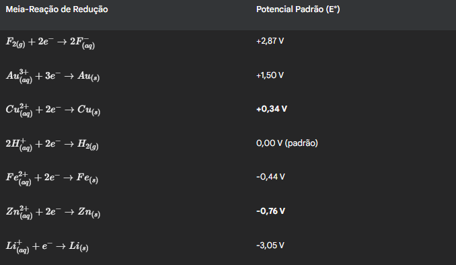
Task: Select the copper Cu2+ reduction half-reaction
Action: click(x=53, y=110)
